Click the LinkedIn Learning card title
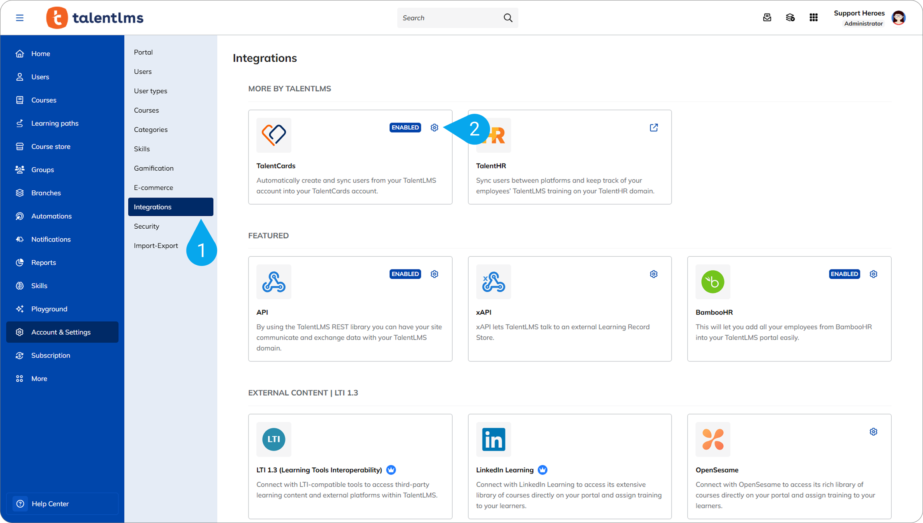 click(505, 470)
